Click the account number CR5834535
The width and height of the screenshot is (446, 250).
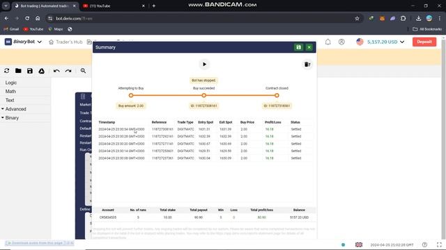coord(108,217)
